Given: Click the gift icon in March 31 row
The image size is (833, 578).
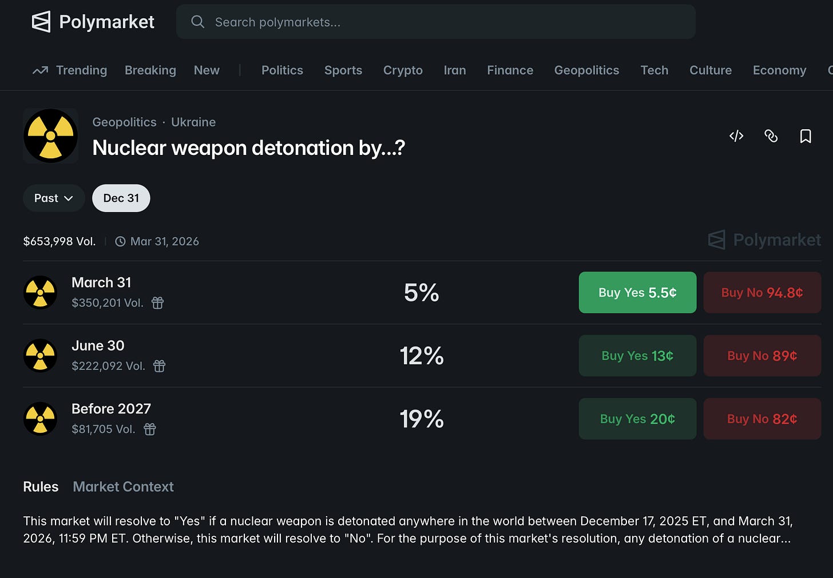Looking at the screenshot, I should [x=158, y=303].
